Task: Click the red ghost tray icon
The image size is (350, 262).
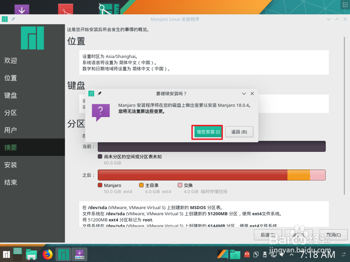Action: tap(247, 254)
